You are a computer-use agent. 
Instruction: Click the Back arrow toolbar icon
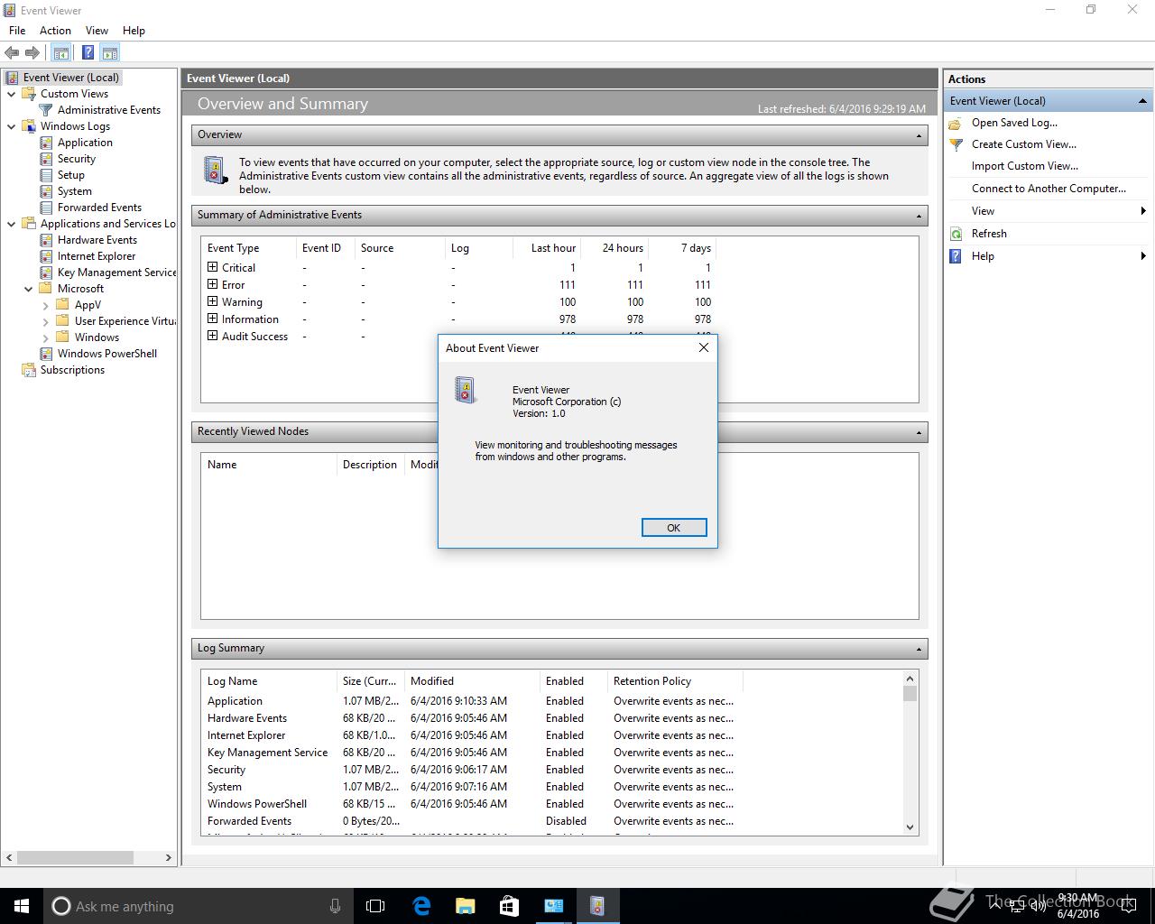12,53
